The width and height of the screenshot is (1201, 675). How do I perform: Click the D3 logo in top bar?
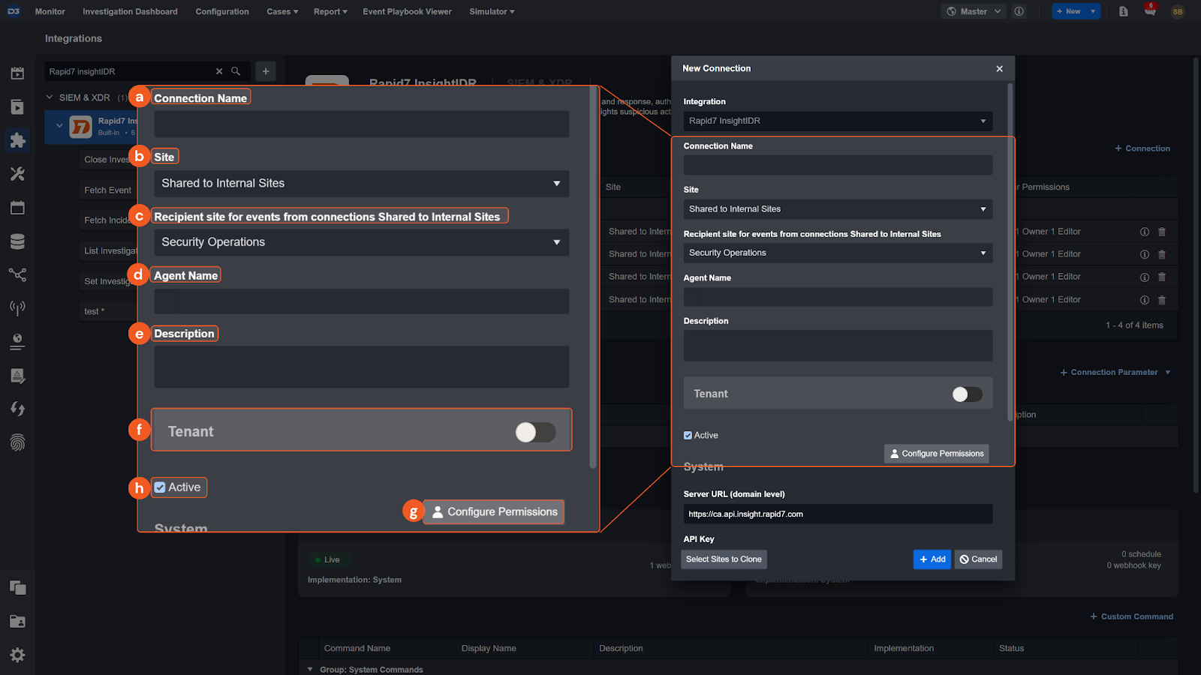14,11
